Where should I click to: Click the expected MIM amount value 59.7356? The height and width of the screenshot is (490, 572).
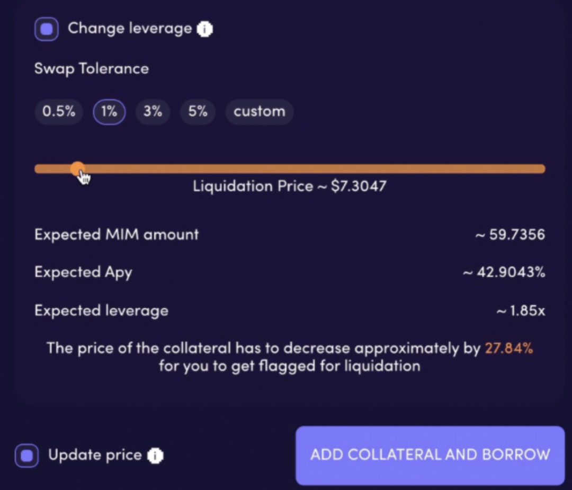(510, 235)
